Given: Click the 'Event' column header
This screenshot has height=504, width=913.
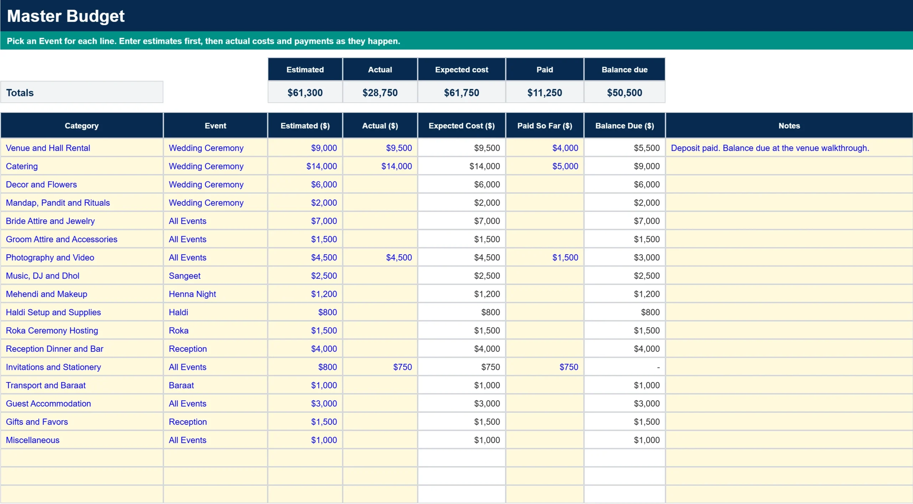Looking at the screenshot, I should pyautogui.click(x=215, y=126).
